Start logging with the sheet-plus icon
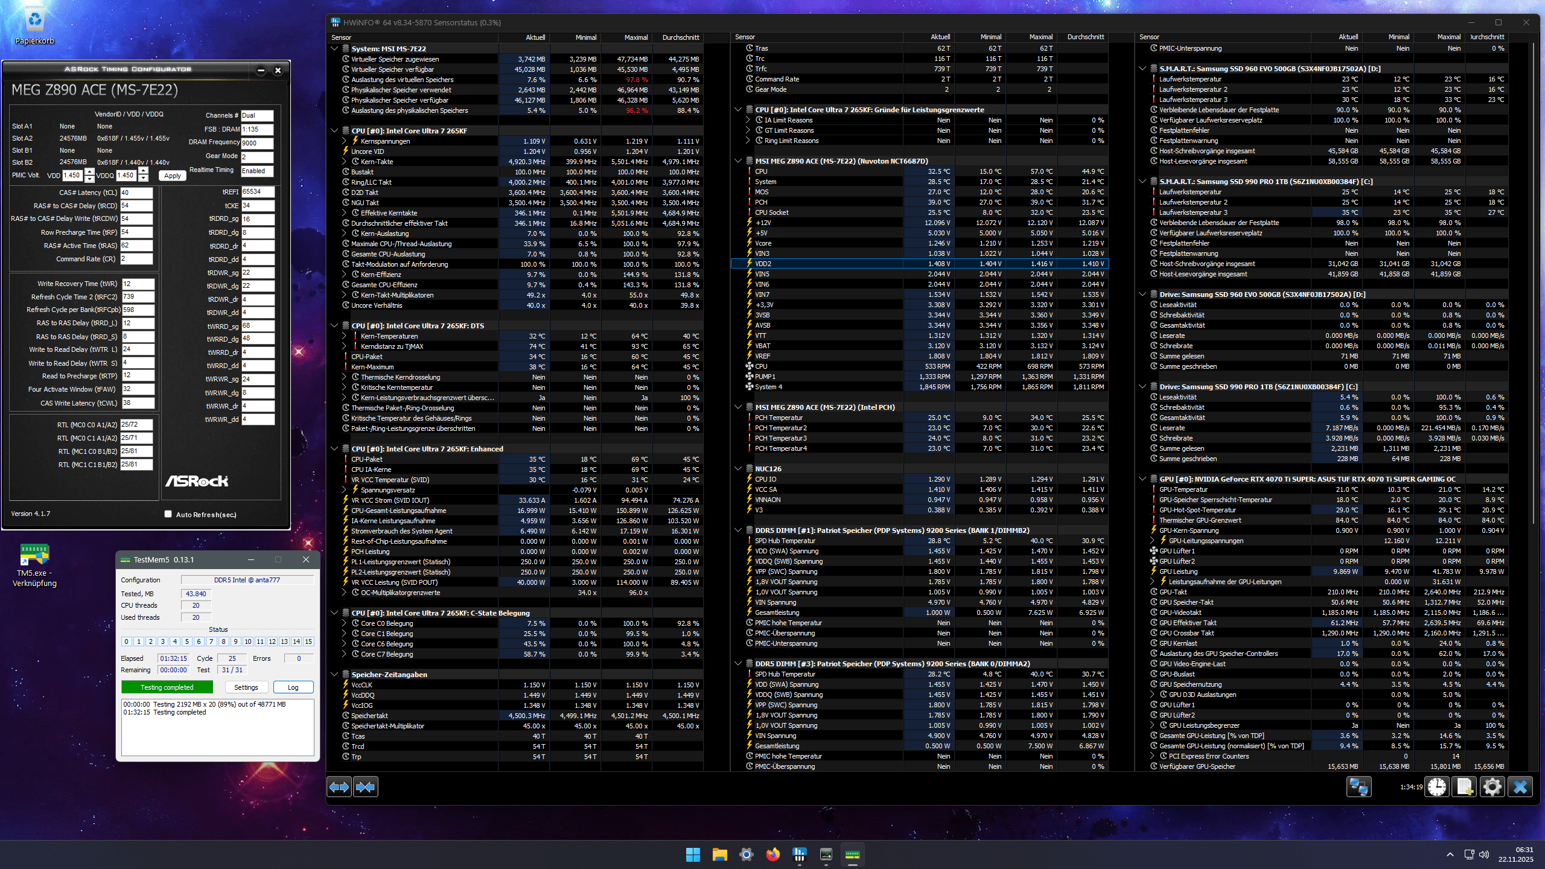The height and width of the screenshot is (869, 1545). coord(1464,787)
